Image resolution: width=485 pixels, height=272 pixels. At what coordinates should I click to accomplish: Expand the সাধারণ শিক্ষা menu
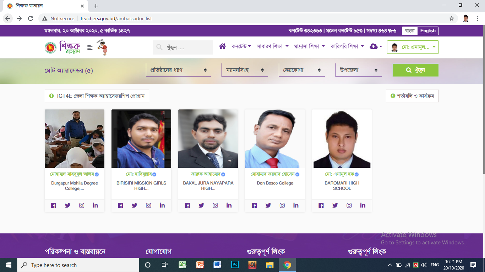point(273,46)
